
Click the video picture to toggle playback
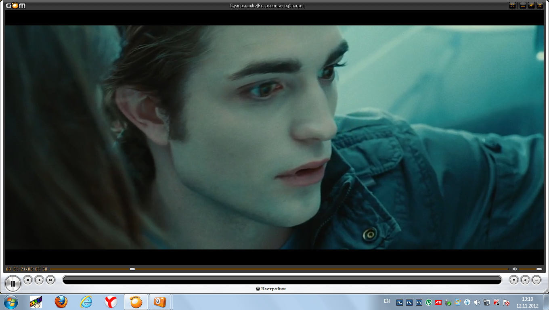[x=274, y=137]
